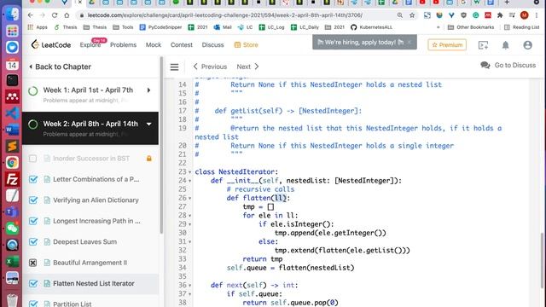
Task: Open the page zoom magnifier icon
Action: click(x=400, y=15)
